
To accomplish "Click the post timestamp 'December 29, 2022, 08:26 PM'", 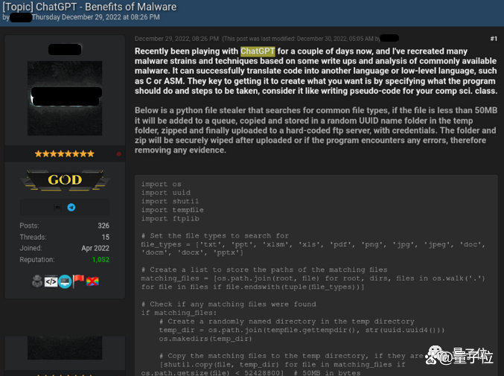I will [176, 39].
